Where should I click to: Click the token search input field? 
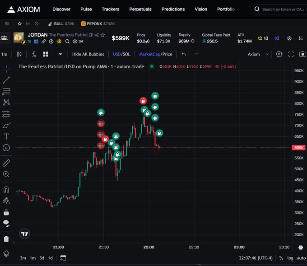[x=279, y=9]
